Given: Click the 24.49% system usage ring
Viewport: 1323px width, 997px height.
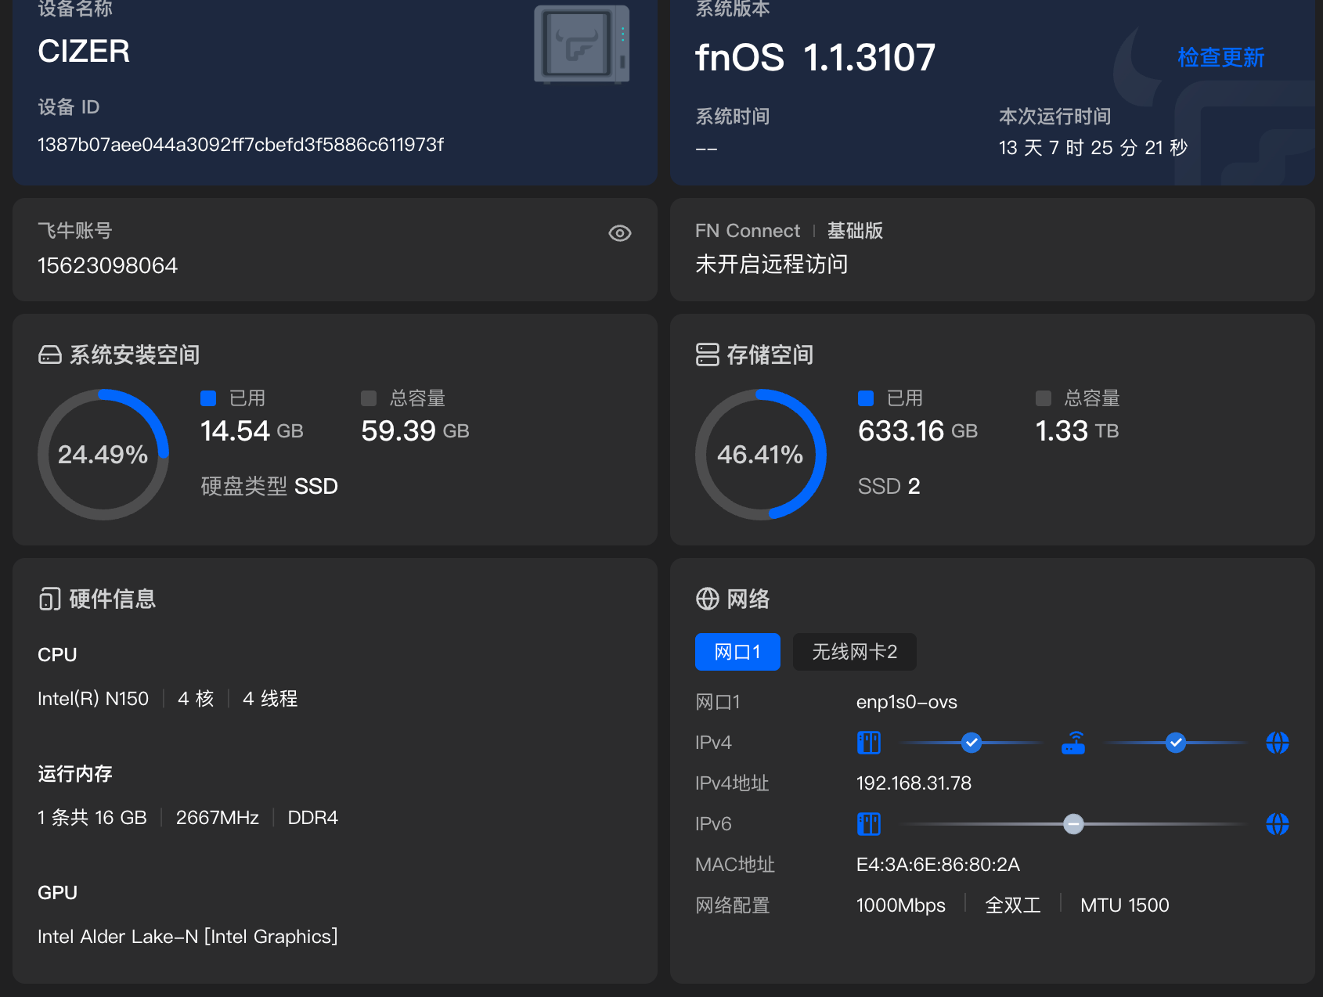Looking at the screenshot, I should coord(103,455).
